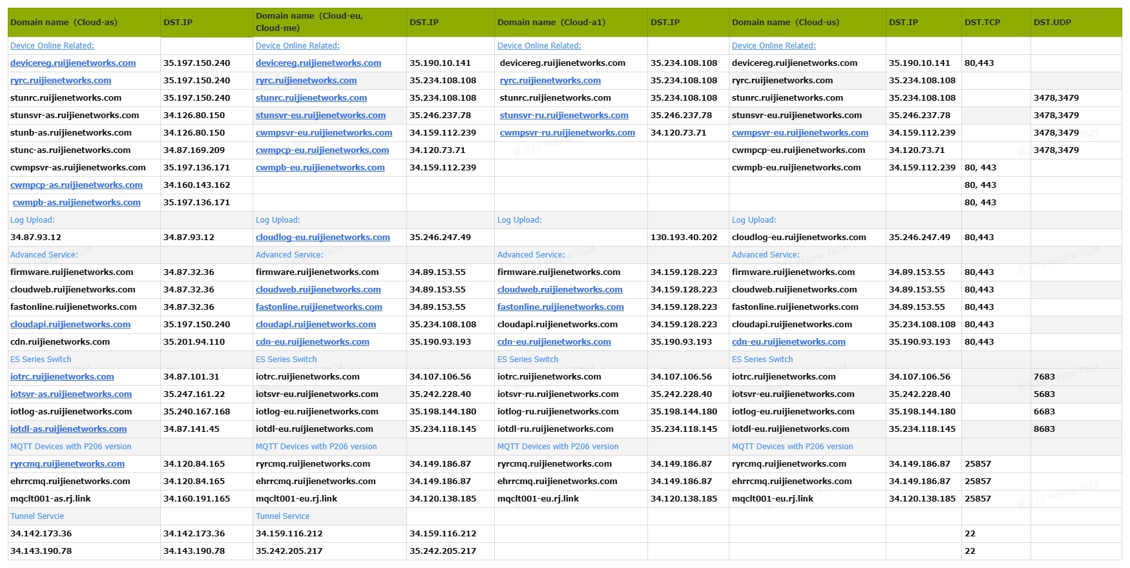Open Device Online Related link in the Cloud-a1 column
The image size is (1130, 568).
pos(539,46)
